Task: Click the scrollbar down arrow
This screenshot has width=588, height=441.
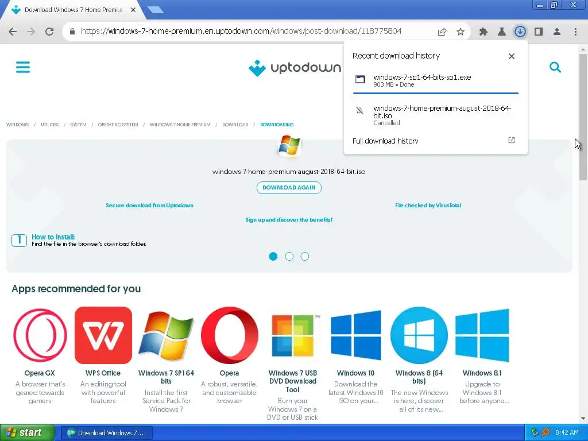Action: [583, 419]
